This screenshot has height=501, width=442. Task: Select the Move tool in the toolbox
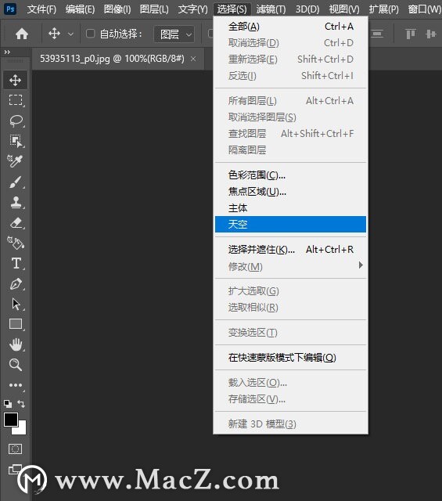(16, 80)
